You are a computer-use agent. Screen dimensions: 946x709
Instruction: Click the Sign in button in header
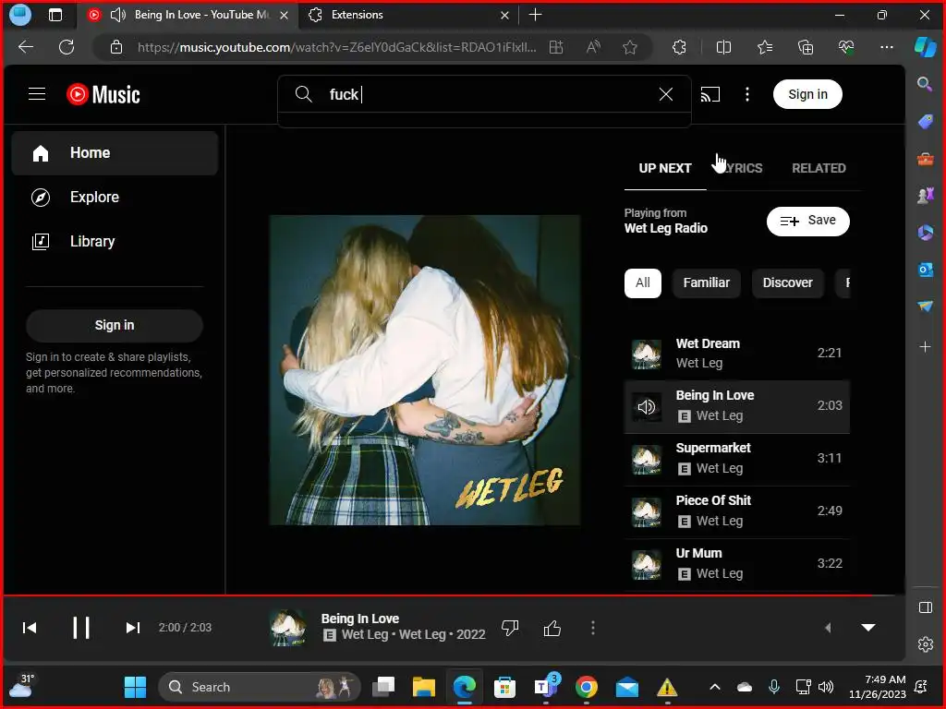tap(807, 94)
